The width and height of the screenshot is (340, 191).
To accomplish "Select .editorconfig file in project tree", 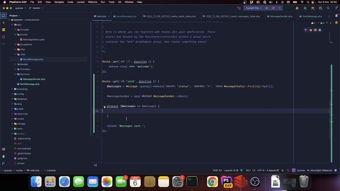I will (x=24, y=138).
